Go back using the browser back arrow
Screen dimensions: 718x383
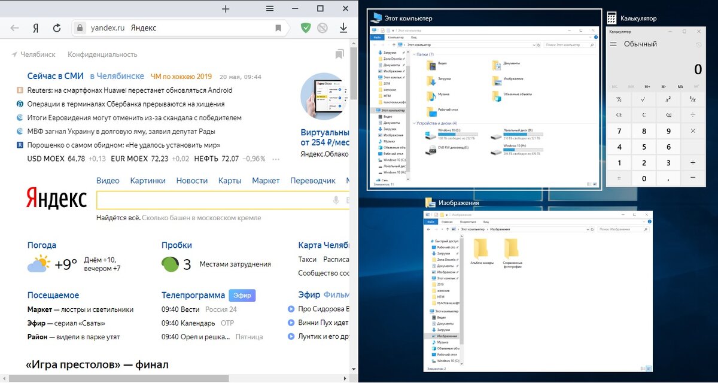point(15,28)
